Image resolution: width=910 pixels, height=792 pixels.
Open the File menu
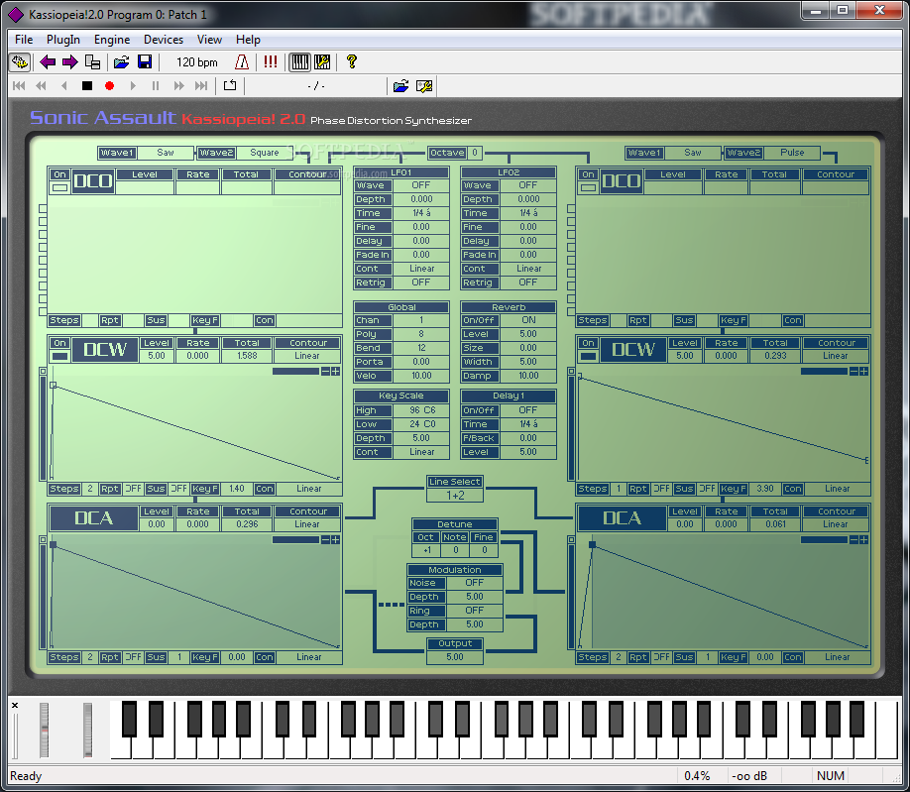click(24, 40)
